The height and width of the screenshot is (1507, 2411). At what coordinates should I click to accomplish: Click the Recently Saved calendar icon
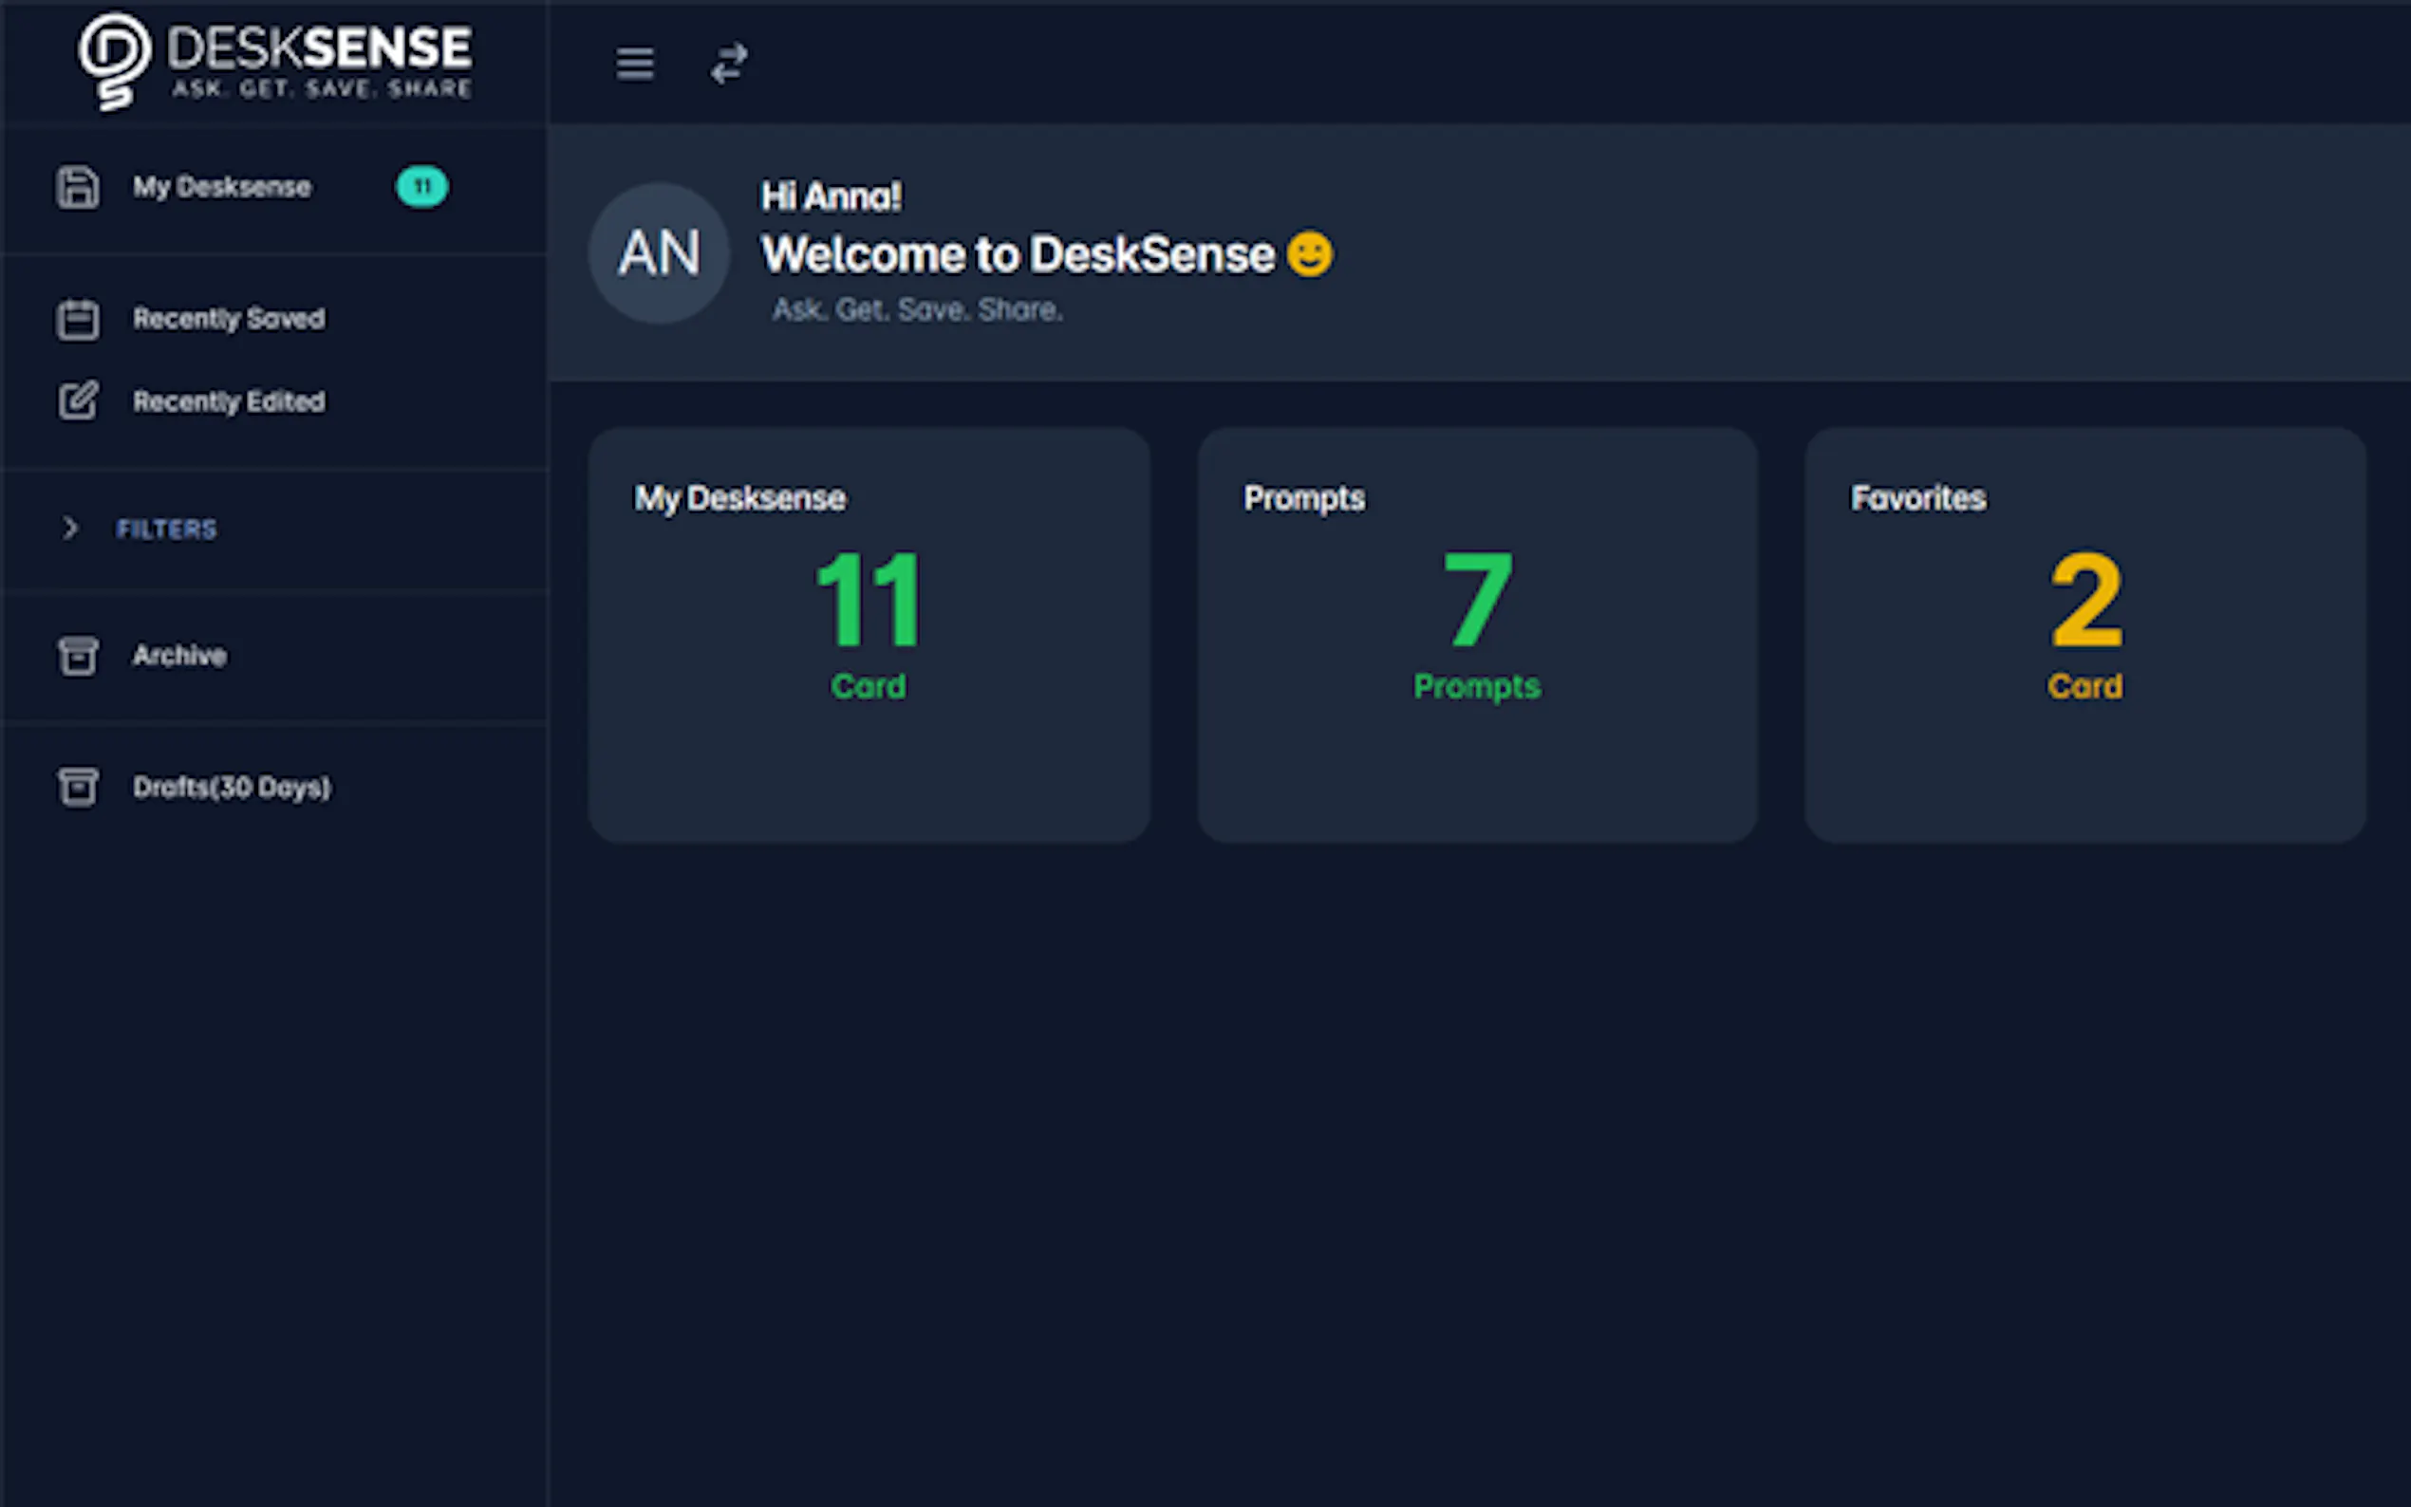[78, 318]
